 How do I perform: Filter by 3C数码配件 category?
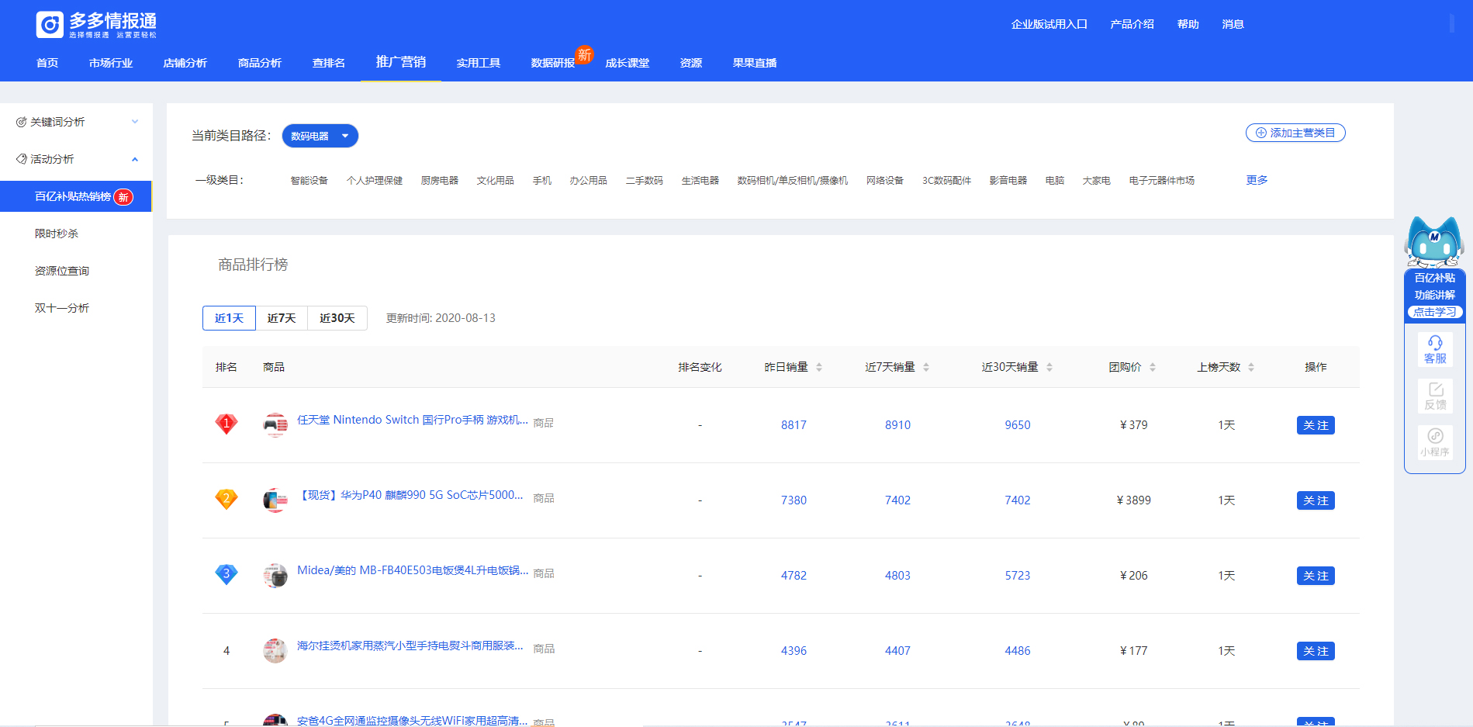(x=946, y=180)
